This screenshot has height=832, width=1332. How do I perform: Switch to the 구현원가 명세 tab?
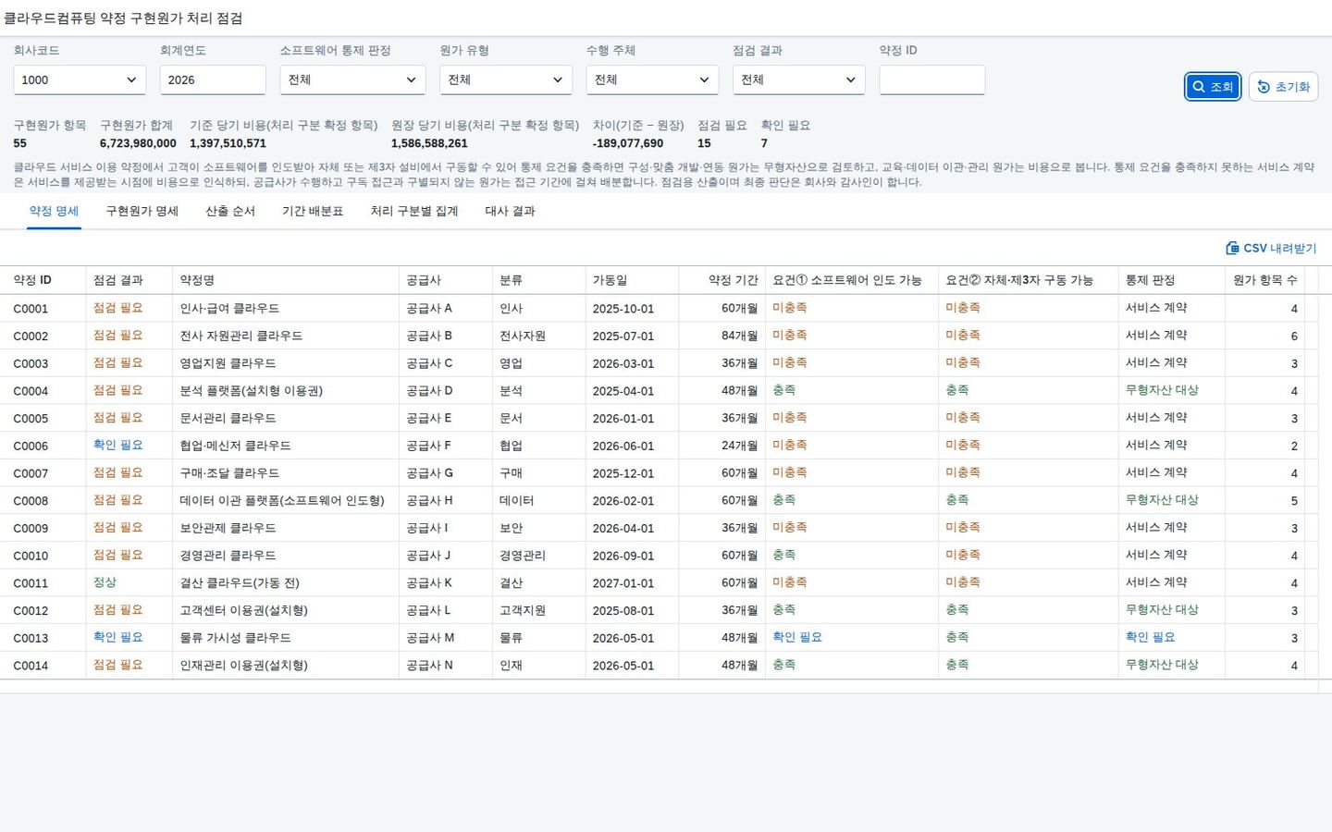(x=142, y=211)
